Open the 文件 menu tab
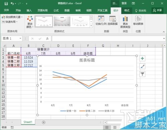The image size is (167, 130). (x=6, y=10)
